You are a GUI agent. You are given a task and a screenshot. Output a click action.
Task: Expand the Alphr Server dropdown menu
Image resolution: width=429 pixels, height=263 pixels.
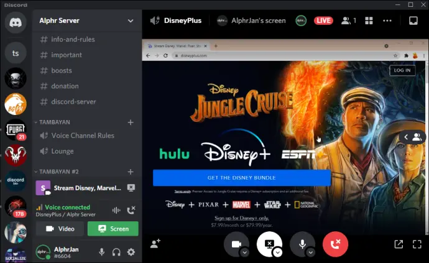[x=131, y=21]
